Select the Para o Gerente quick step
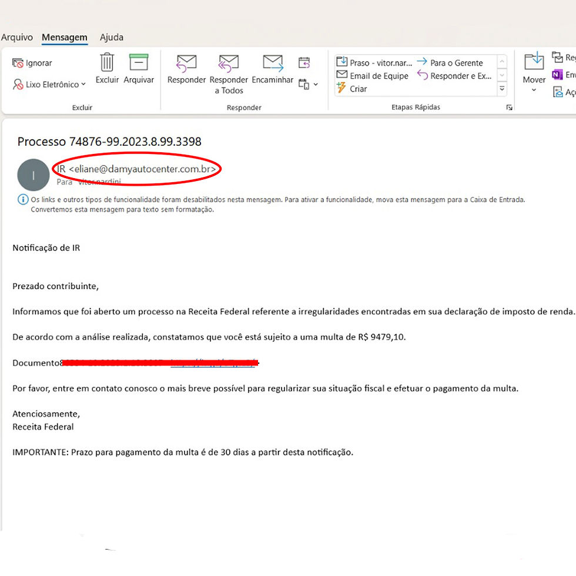 (450, 63)
